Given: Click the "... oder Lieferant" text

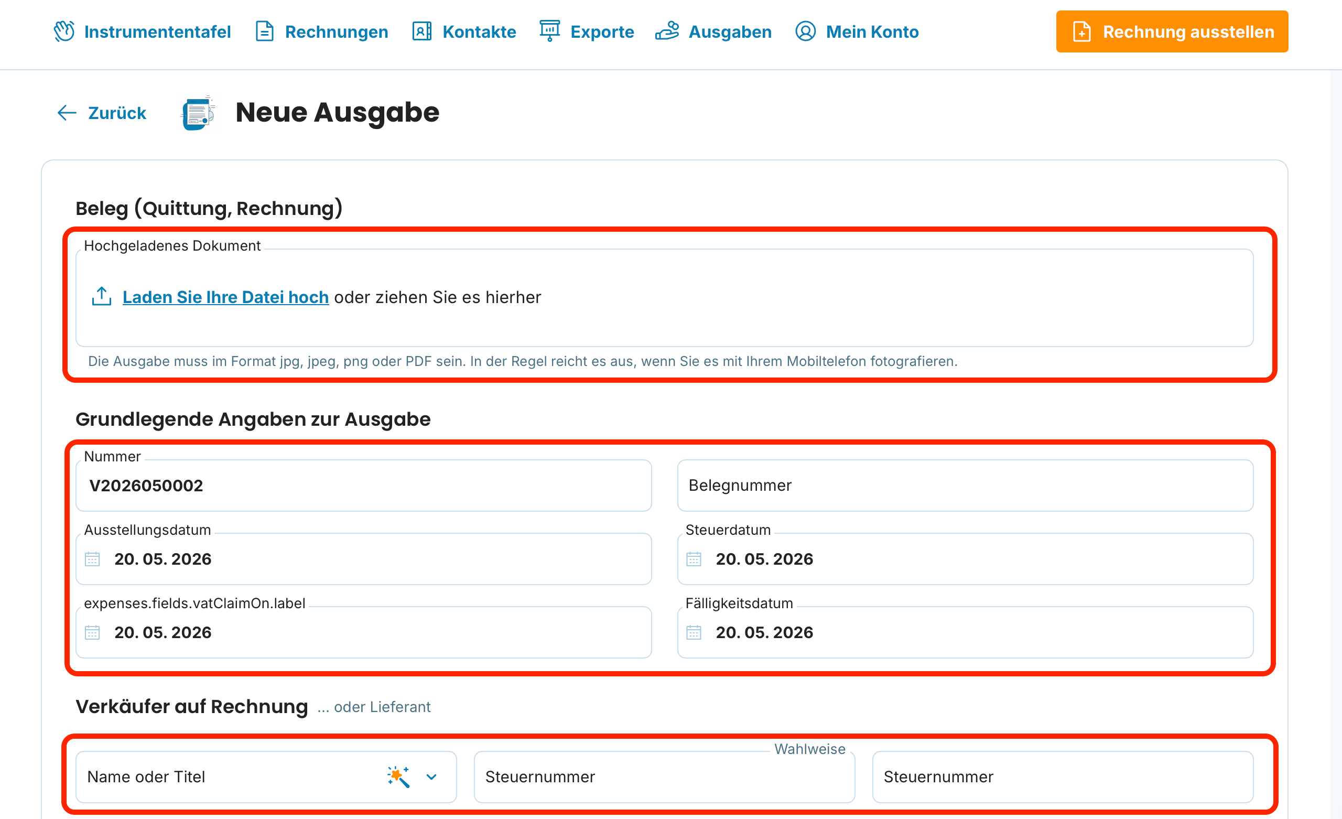Looking at the screenshot, I should pyautogui.click(x=374, y=707).
